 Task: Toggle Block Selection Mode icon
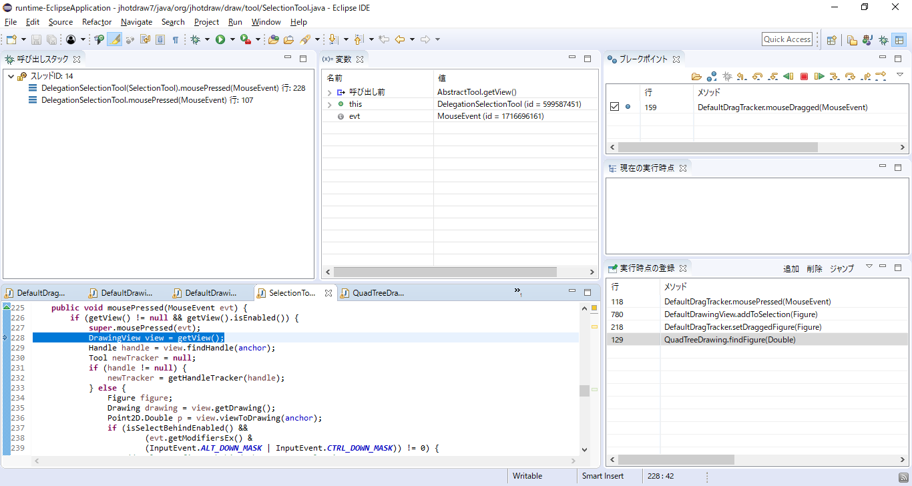pos(160,39)
